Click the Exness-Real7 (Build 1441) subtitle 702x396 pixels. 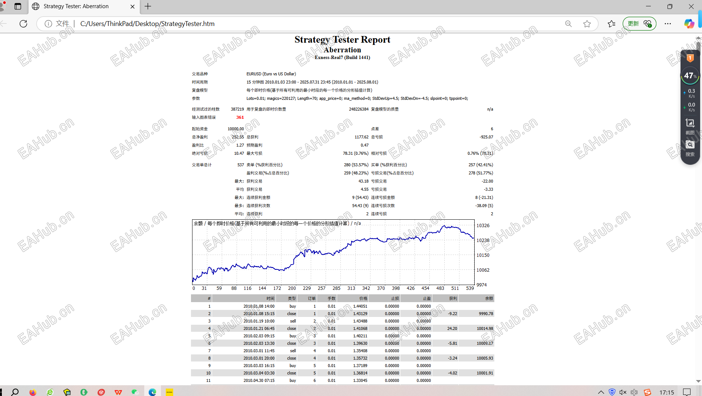tap(342, 58)
